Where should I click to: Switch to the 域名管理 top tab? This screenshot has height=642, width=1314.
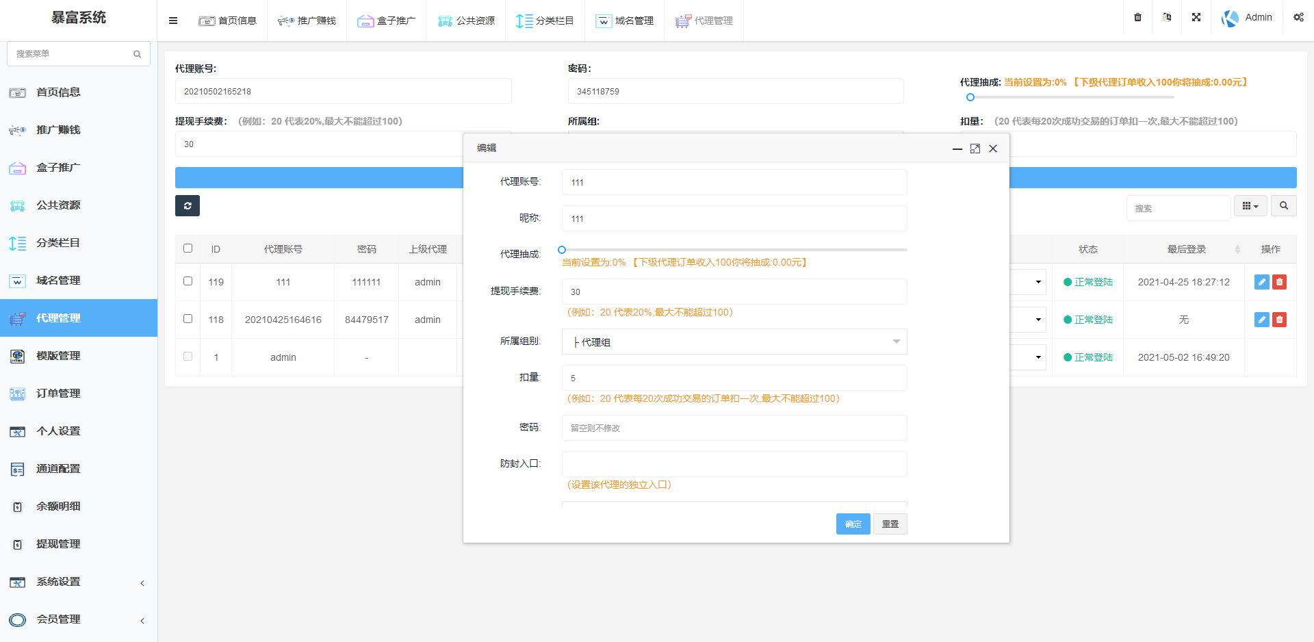(625, 21)
